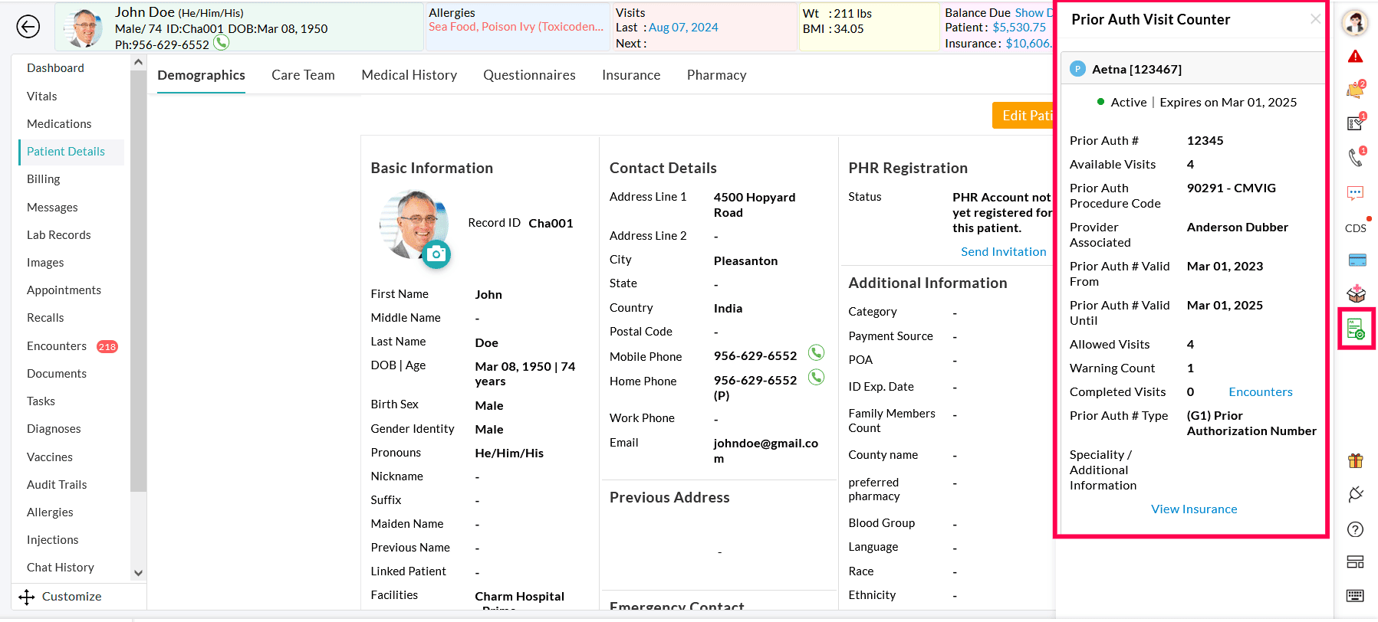The image size is (1378, 622).
Task: Select Encounters in the left menu
Action: tap(57, 346)
